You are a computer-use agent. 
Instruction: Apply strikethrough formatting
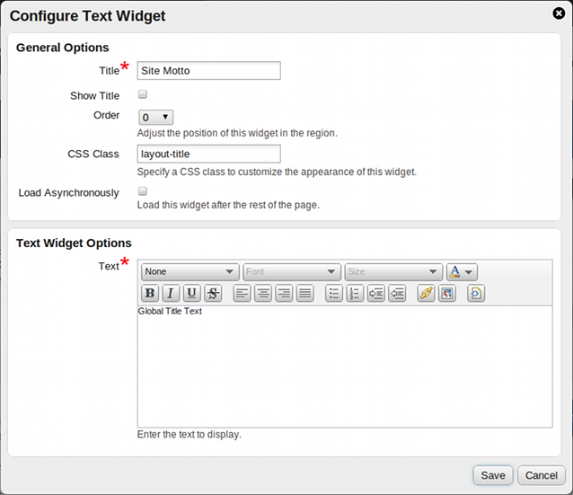coord(213,294)
